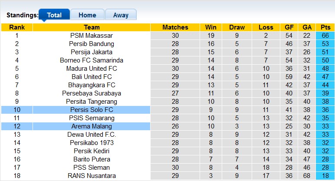The width and height of the screenshot is (335, 181).
Task: Select the Away standings tab
Action: (121, 15)
